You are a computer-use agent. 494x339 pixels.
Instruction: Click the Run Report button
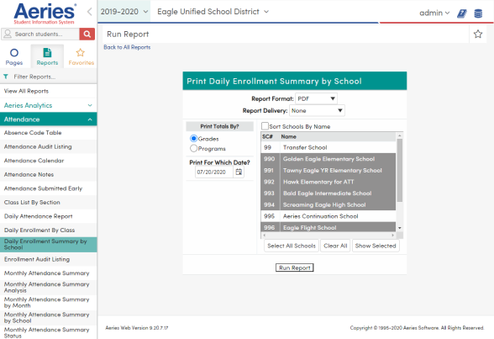(x=295, y=267)
